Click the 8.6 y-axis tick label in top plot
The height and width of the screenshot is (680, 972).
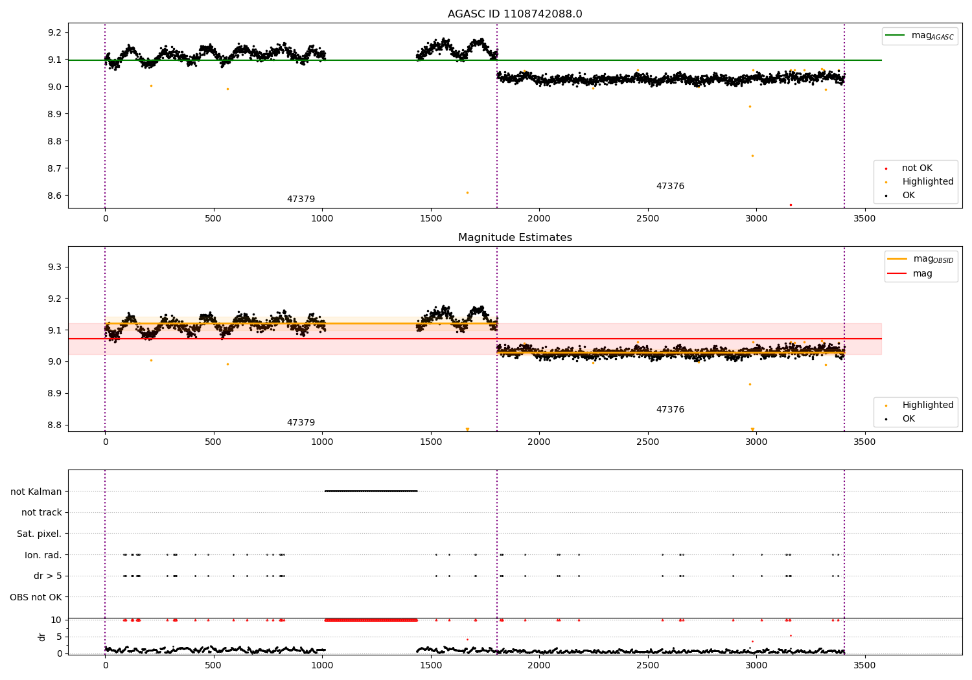tap(56, 196)
